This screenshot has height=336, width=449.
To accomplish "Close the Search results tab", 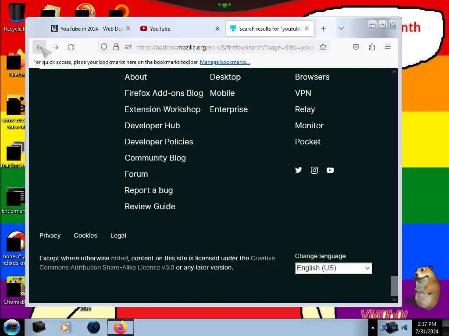I will [307, 28].
